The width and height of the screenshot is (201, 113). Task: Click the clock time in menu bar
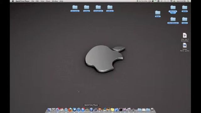pyautogui.click(x=181, y=1)
